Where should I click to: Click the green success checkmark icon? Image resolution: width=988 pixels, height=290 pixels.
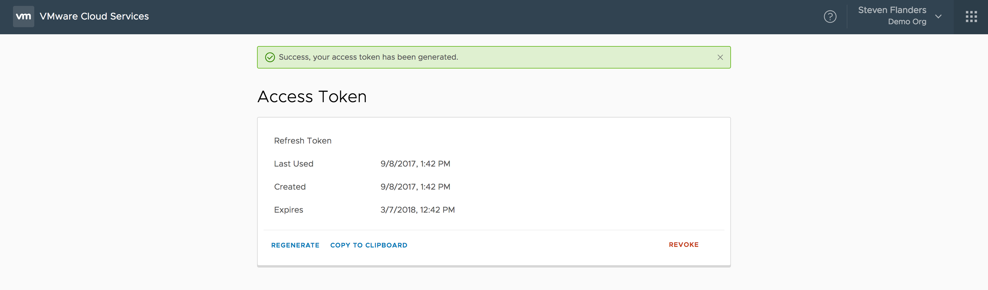[x=270, y=57]
